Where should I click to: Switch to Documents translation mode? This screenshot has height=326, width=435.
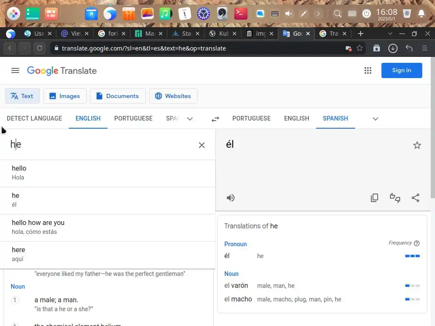(118, 96)
